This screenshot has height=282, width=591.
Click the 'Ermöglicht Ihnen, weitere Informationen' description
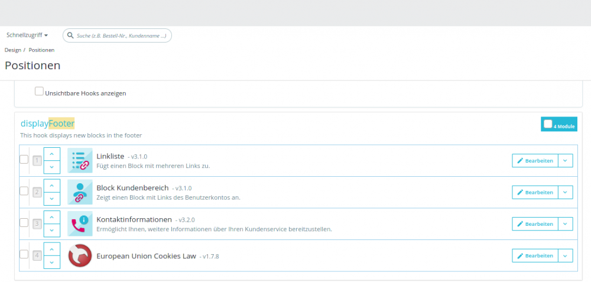coord(214,229)
